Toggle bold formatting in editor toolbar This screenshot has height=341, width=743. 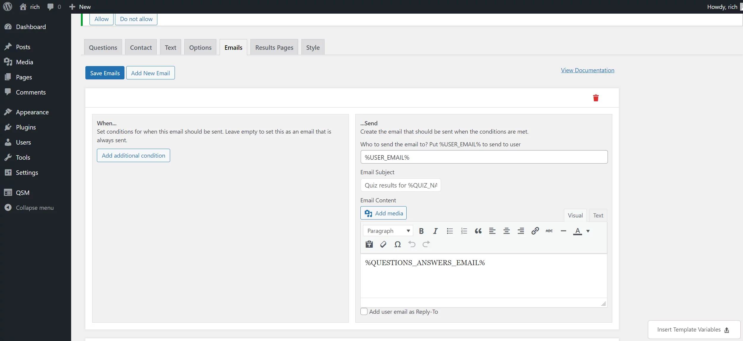pos(421,231)
